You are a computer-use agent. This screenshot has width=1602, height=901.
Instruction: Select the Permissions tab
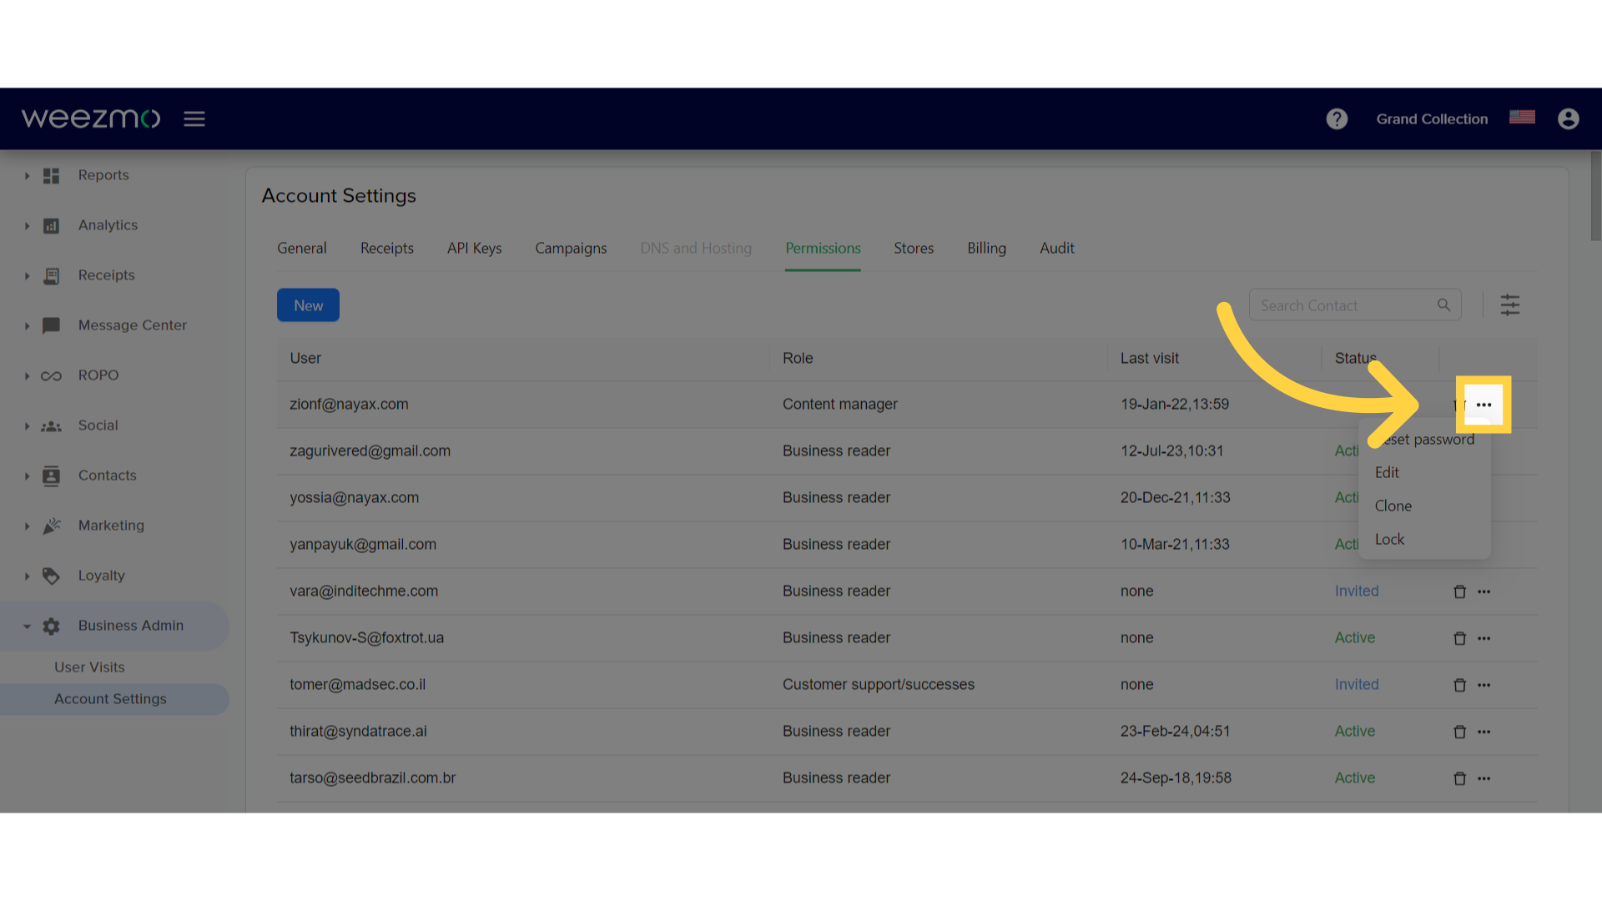pyautogui.click(x=823, y=248)
